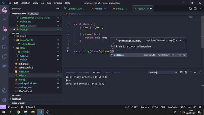Click Go Live in status bar
Viewport: 204px width, 115px height.
coord(186,107)
